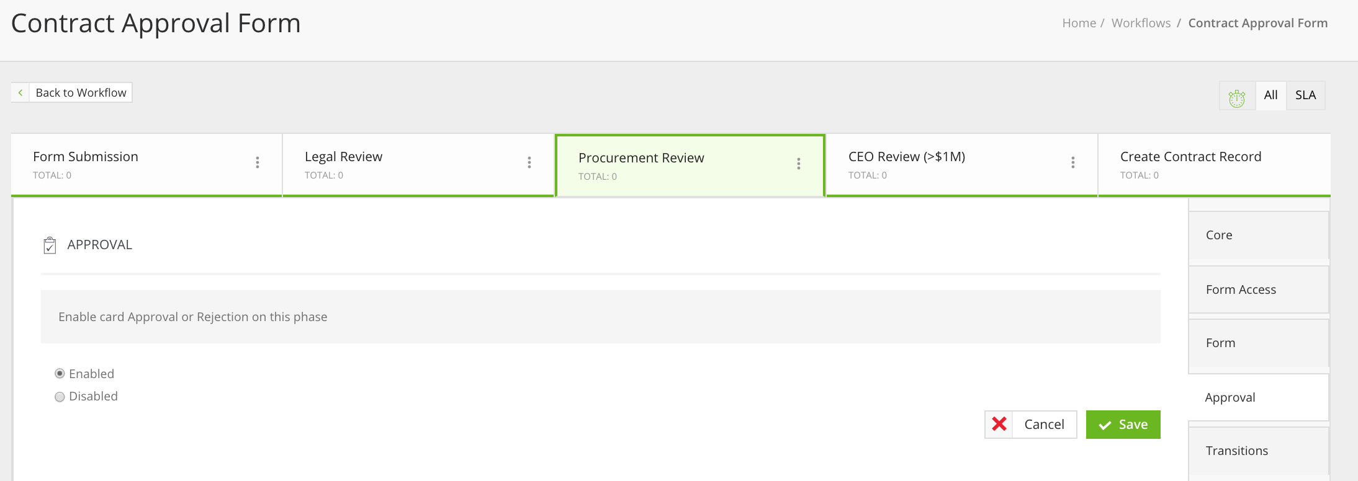This screenshot has height=481, width=1358.
Task: Click the SLA stopwatch timer icon
Action: [x=1237, y=96]
